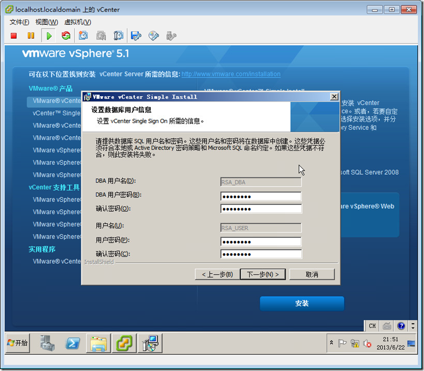424x371 pixels.
Task: Click the Show Desktop icon by the clock
Action: tap(411, 343)
